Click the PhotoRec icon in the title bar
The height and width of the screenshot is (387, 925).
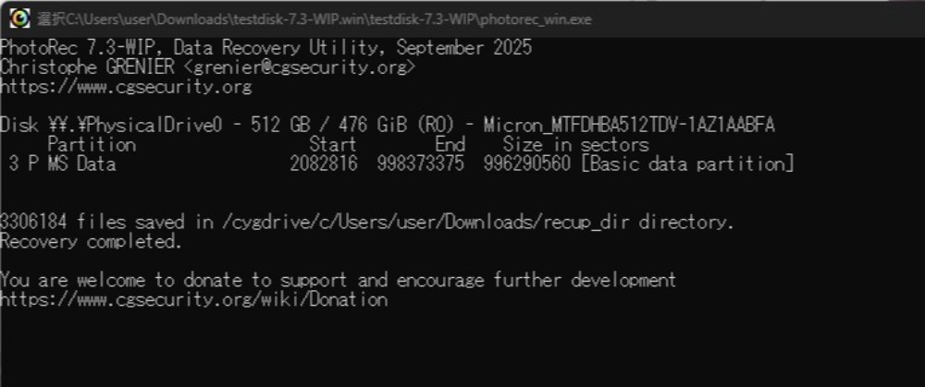click(x=19, y=18)
